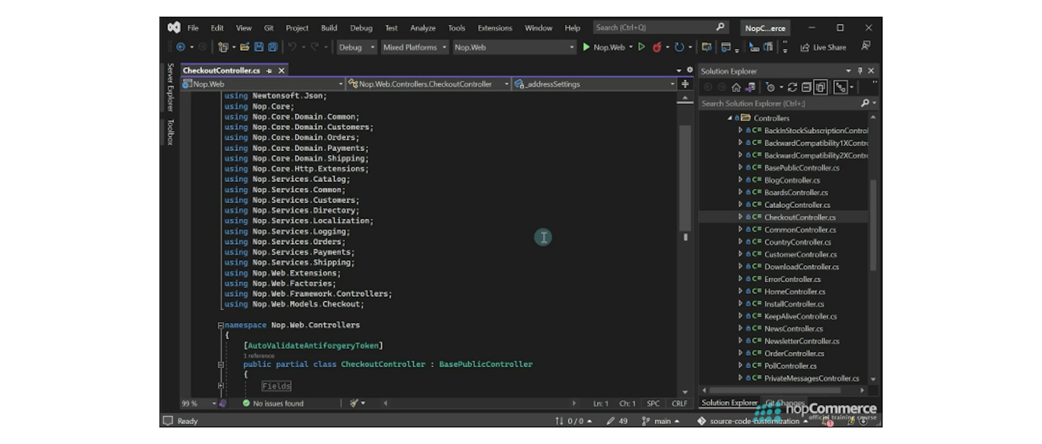Click the 0 / 0 push-pull indicator in the status bar
Image resolution: width=1042 pixels, height=444 pixels.
pyautogui.click(x=574, y=421)
